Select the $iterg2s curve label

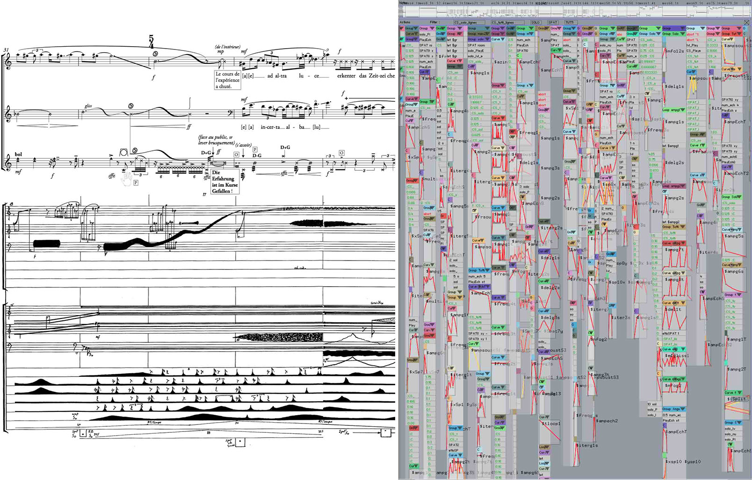pyautogui.click(x=552, y=228)
